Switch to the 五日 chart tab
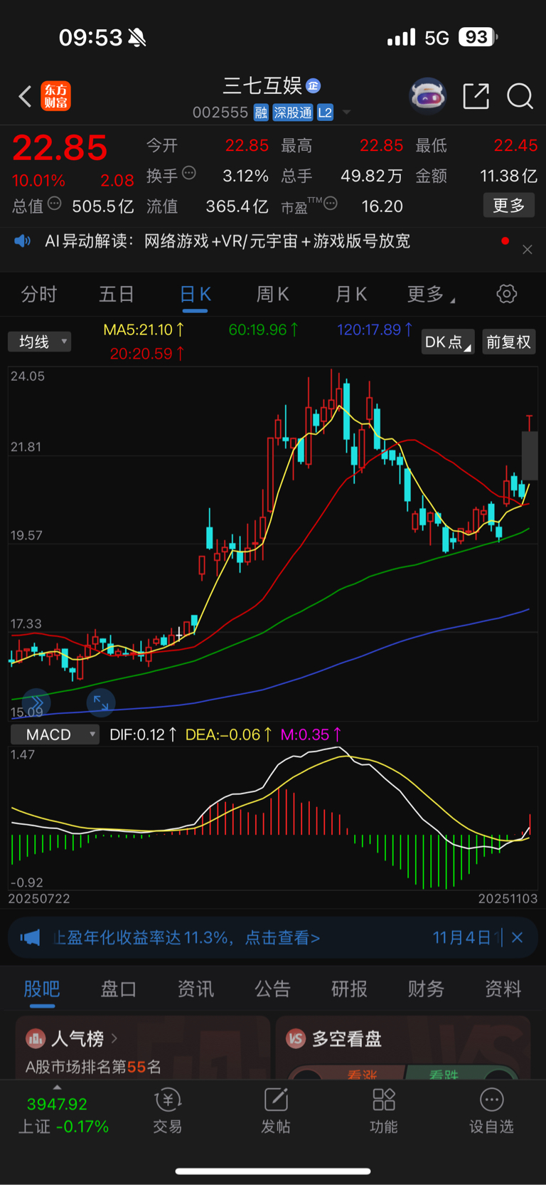 (117, 294)
